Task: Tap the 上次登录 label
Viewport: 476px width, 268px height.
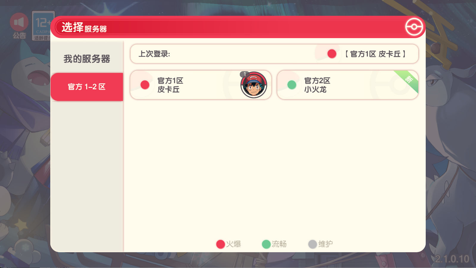Action: [154, 54]
